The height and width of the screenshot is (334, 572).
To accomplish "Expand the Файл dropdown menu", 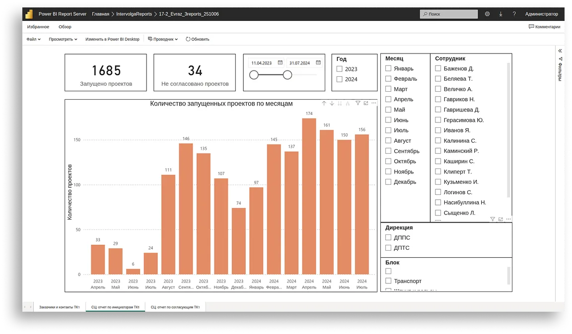I will point(33,39).
